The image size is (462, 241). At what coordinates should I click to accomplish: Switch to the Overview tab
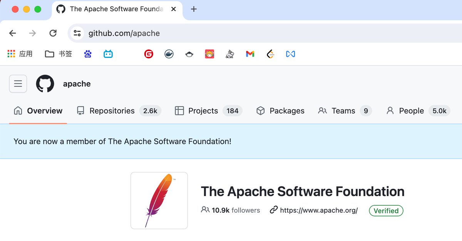tap(38, 111)
